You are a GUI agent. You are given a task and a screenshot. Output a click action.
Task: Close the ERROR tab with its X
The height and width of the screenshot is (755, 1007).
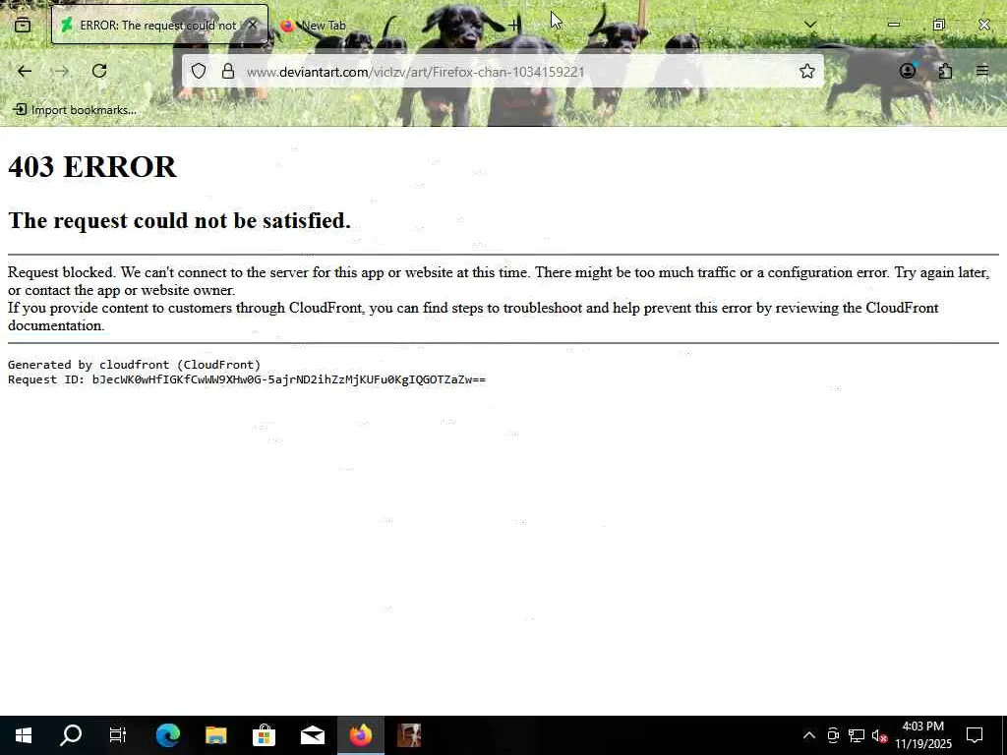[253, 25]
